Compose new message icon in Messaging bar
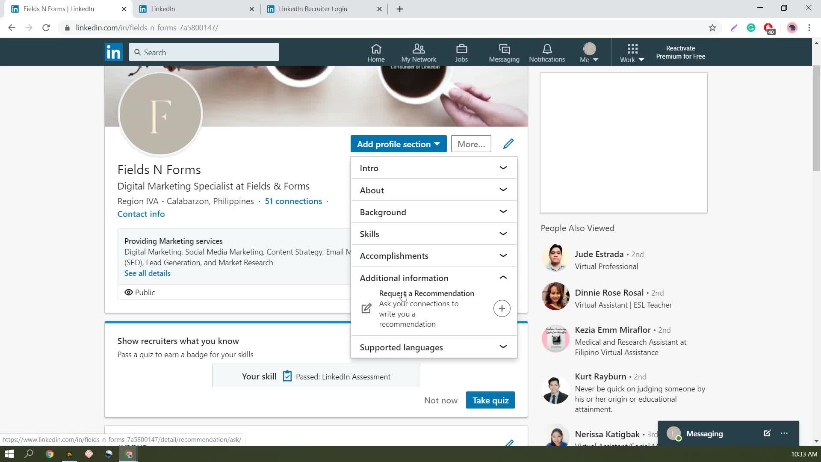Viewport: 821px width, 462px height. 767,433
